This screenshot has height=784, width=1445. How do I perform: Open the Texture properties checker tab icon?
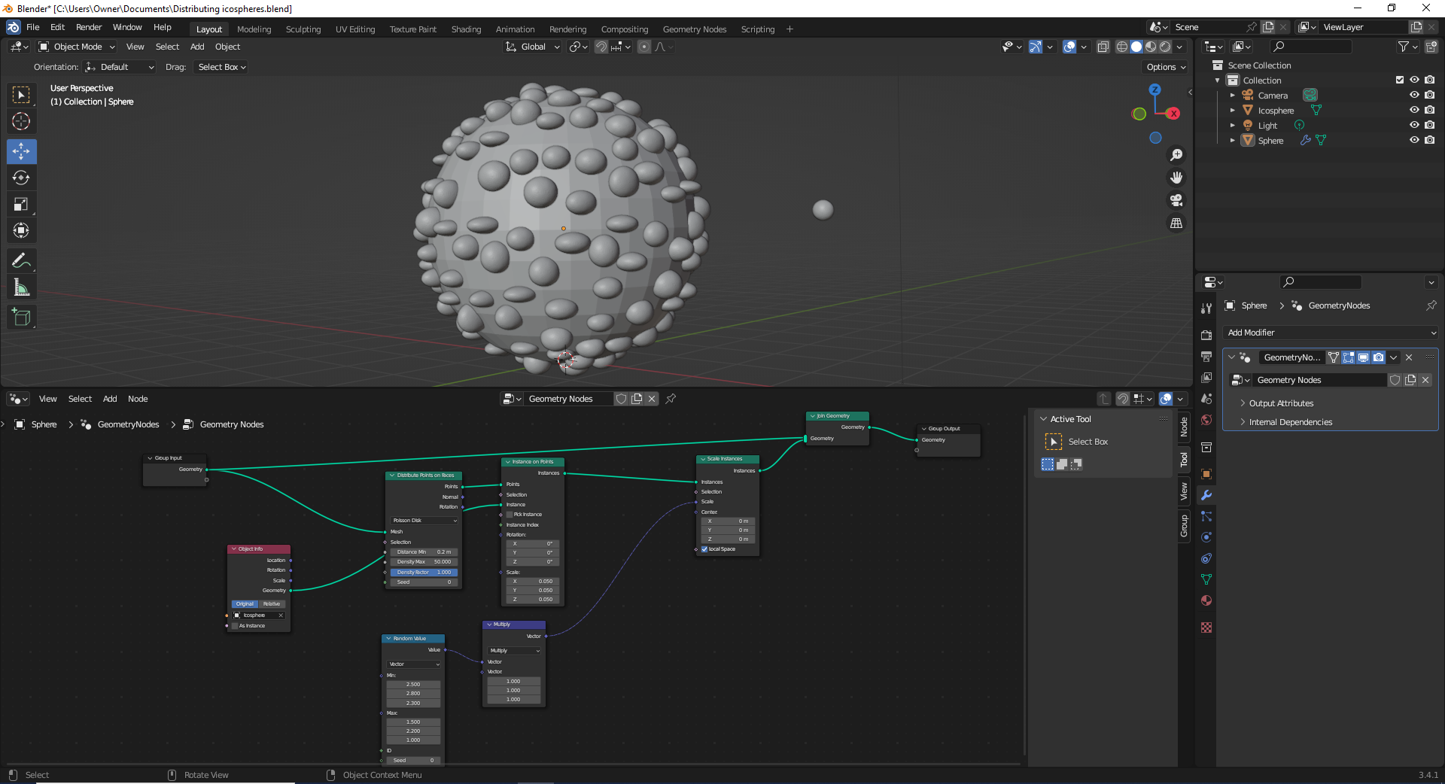(1206, 628)
